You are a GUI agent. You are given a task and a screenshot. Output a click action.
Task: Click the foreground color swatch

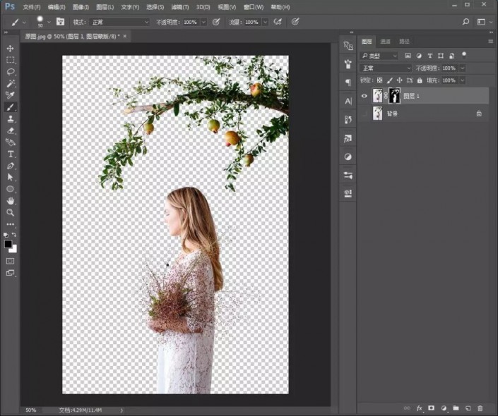point(8,244)
